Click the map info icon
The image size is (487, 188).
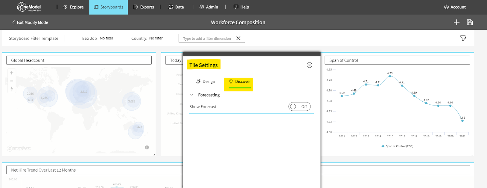pyautogui.click(x=147, y=147)
